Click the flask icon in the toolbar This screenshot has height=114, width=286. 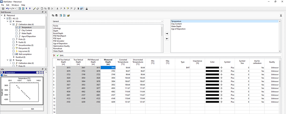(87, 9)
